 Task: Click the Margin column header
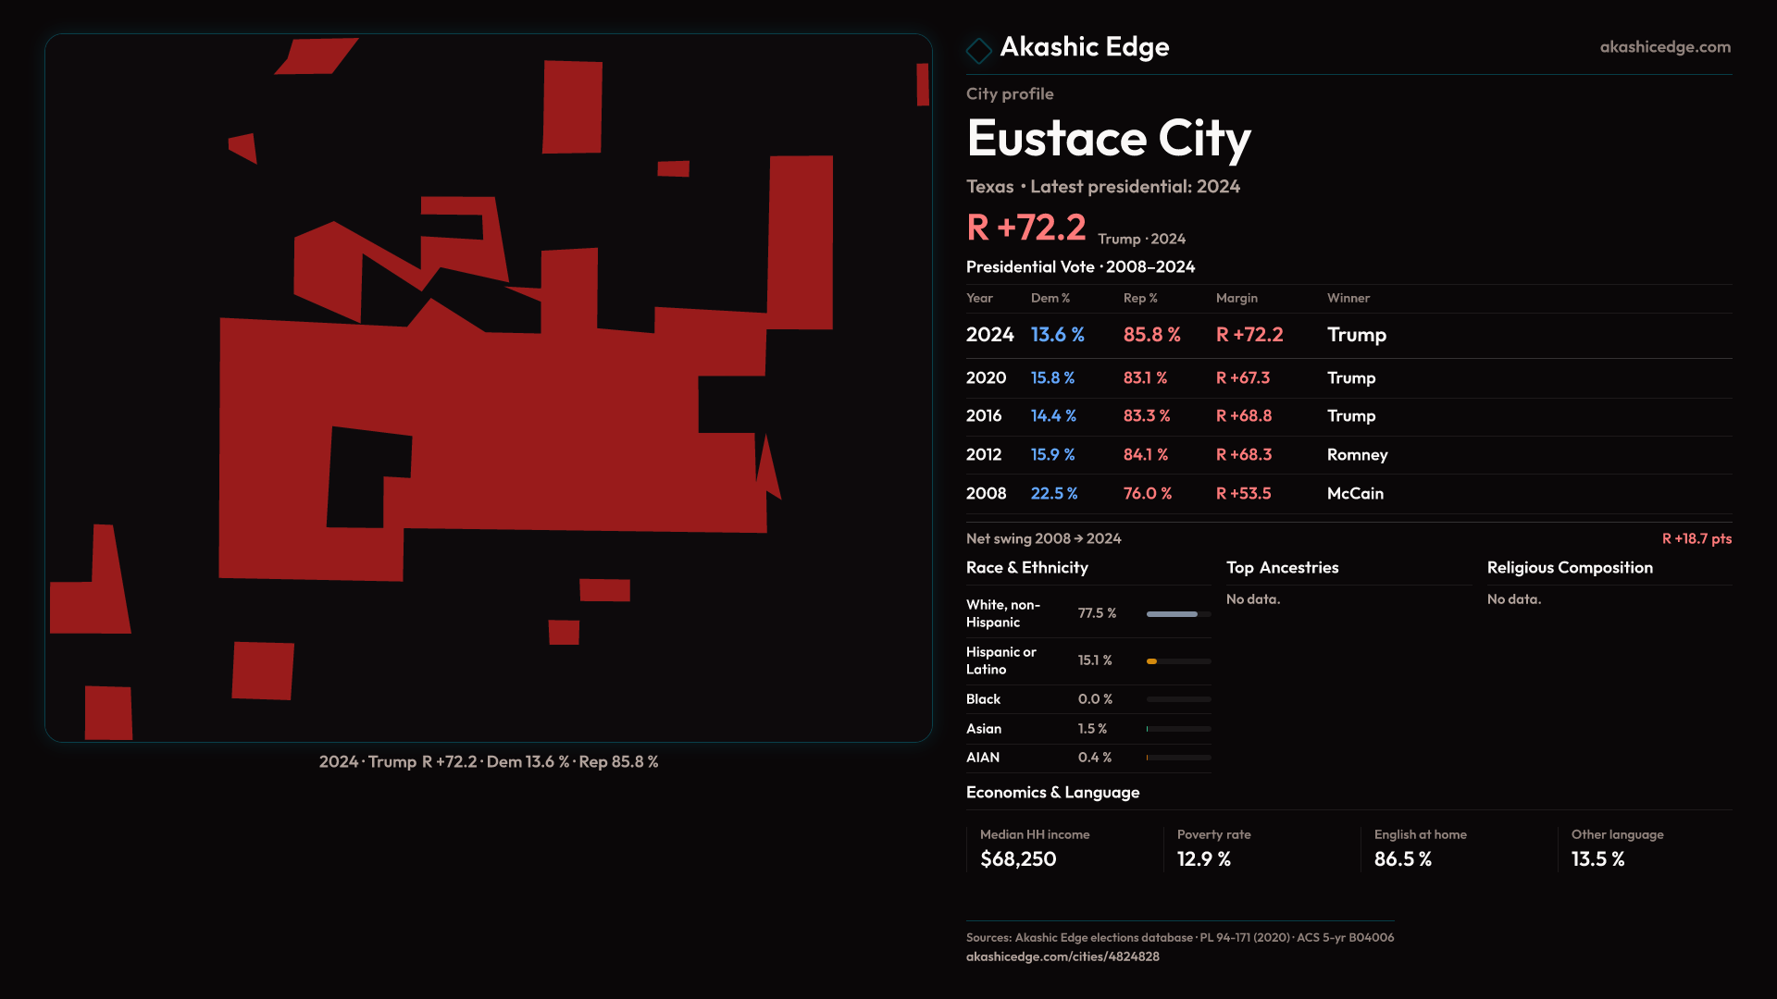[1236, 298]
